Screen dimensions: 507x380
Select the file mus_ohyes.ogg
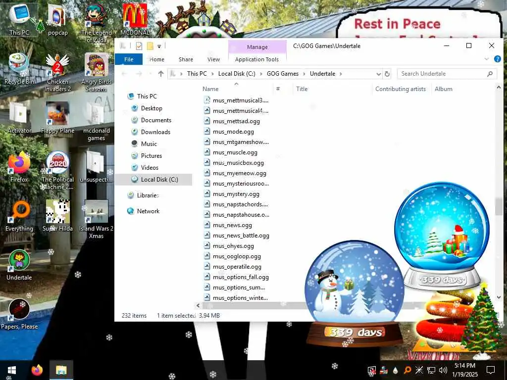pyautogui.click(x=233, y=246)
